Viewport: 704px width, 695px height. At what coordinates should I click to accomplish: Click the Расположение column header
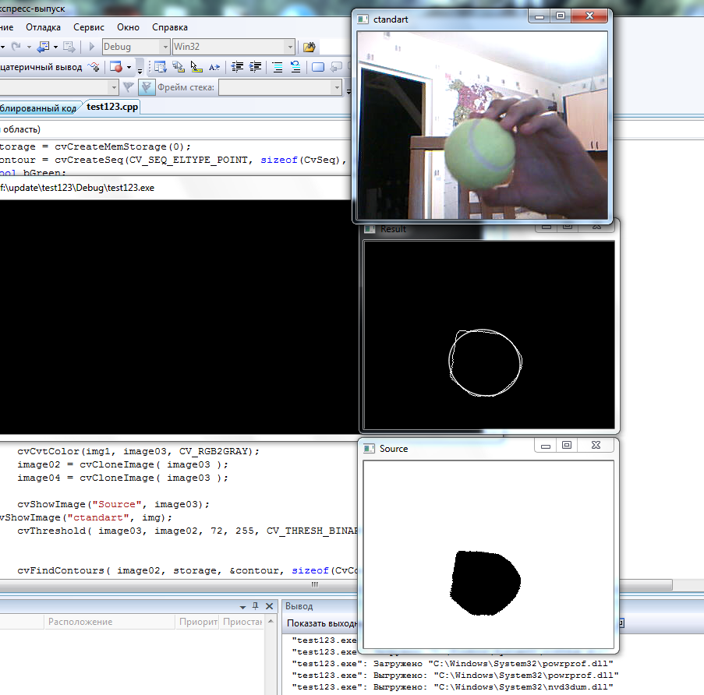pyautogui.click(x=80, y=622)
